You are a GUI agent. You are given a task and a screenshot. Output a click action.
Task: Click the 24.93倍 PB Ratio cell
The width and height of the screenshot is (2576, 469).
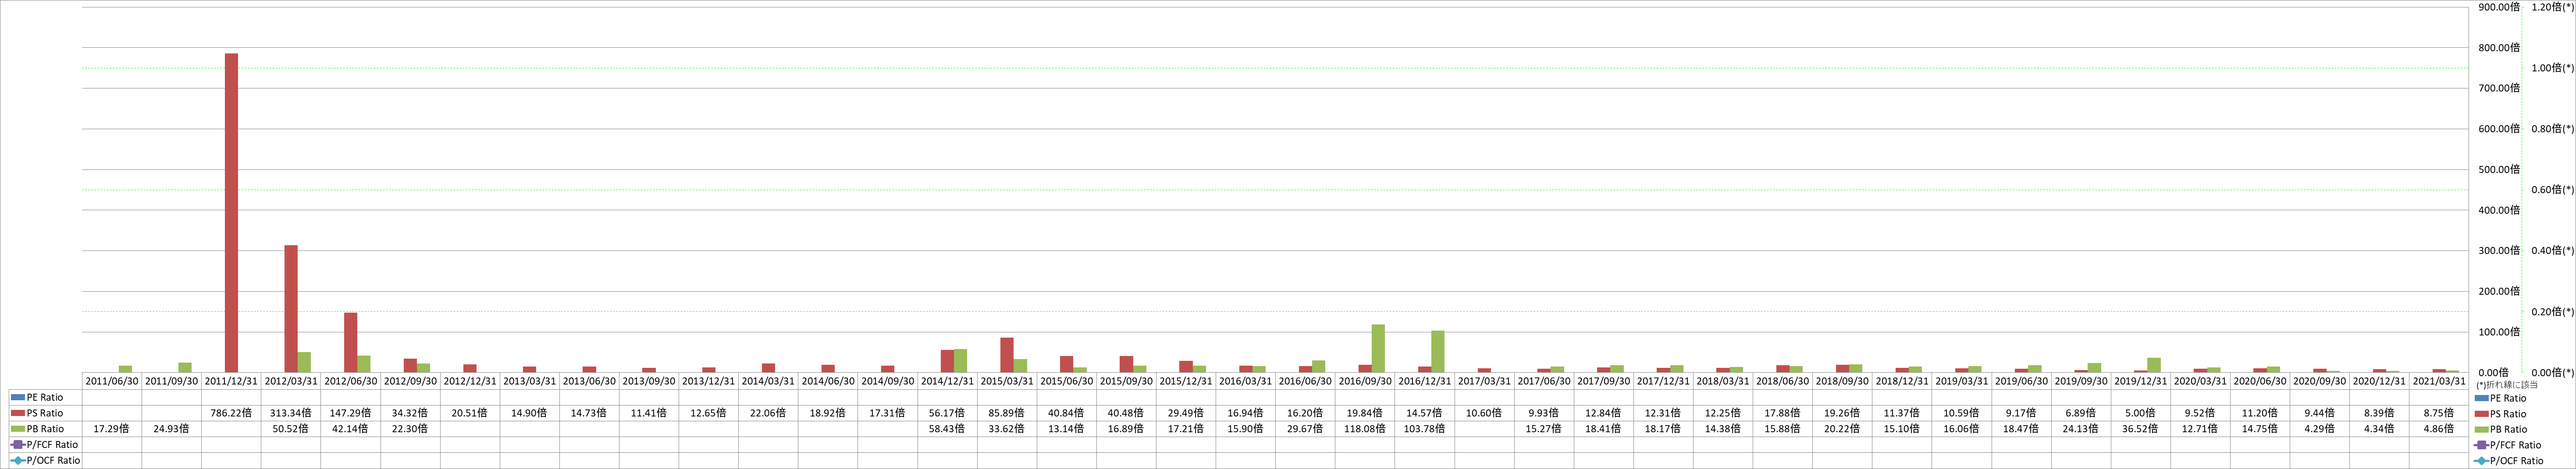coord(171,429)
